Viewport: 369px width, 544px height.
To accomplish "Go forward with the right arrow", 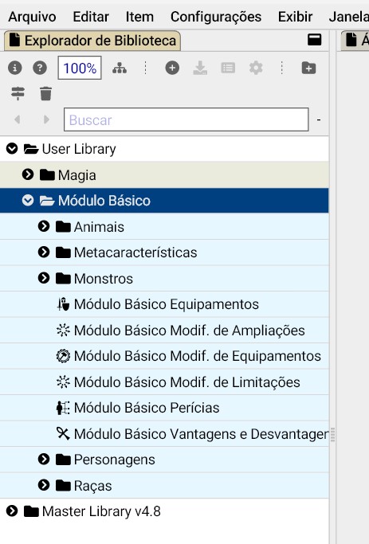I will 45,119.
